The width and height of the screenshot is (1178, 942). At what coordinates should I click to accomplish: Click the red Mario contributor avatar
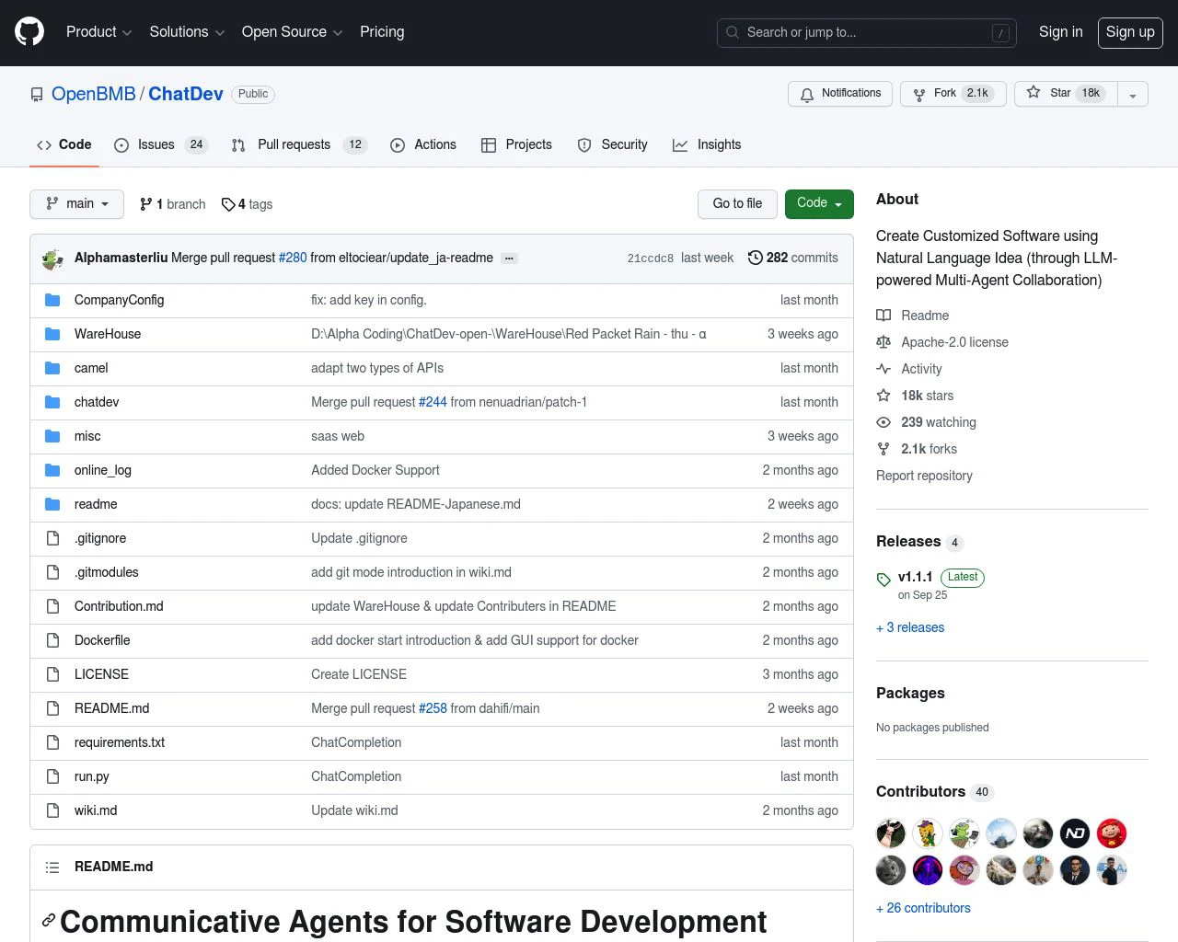point(1112,833)
